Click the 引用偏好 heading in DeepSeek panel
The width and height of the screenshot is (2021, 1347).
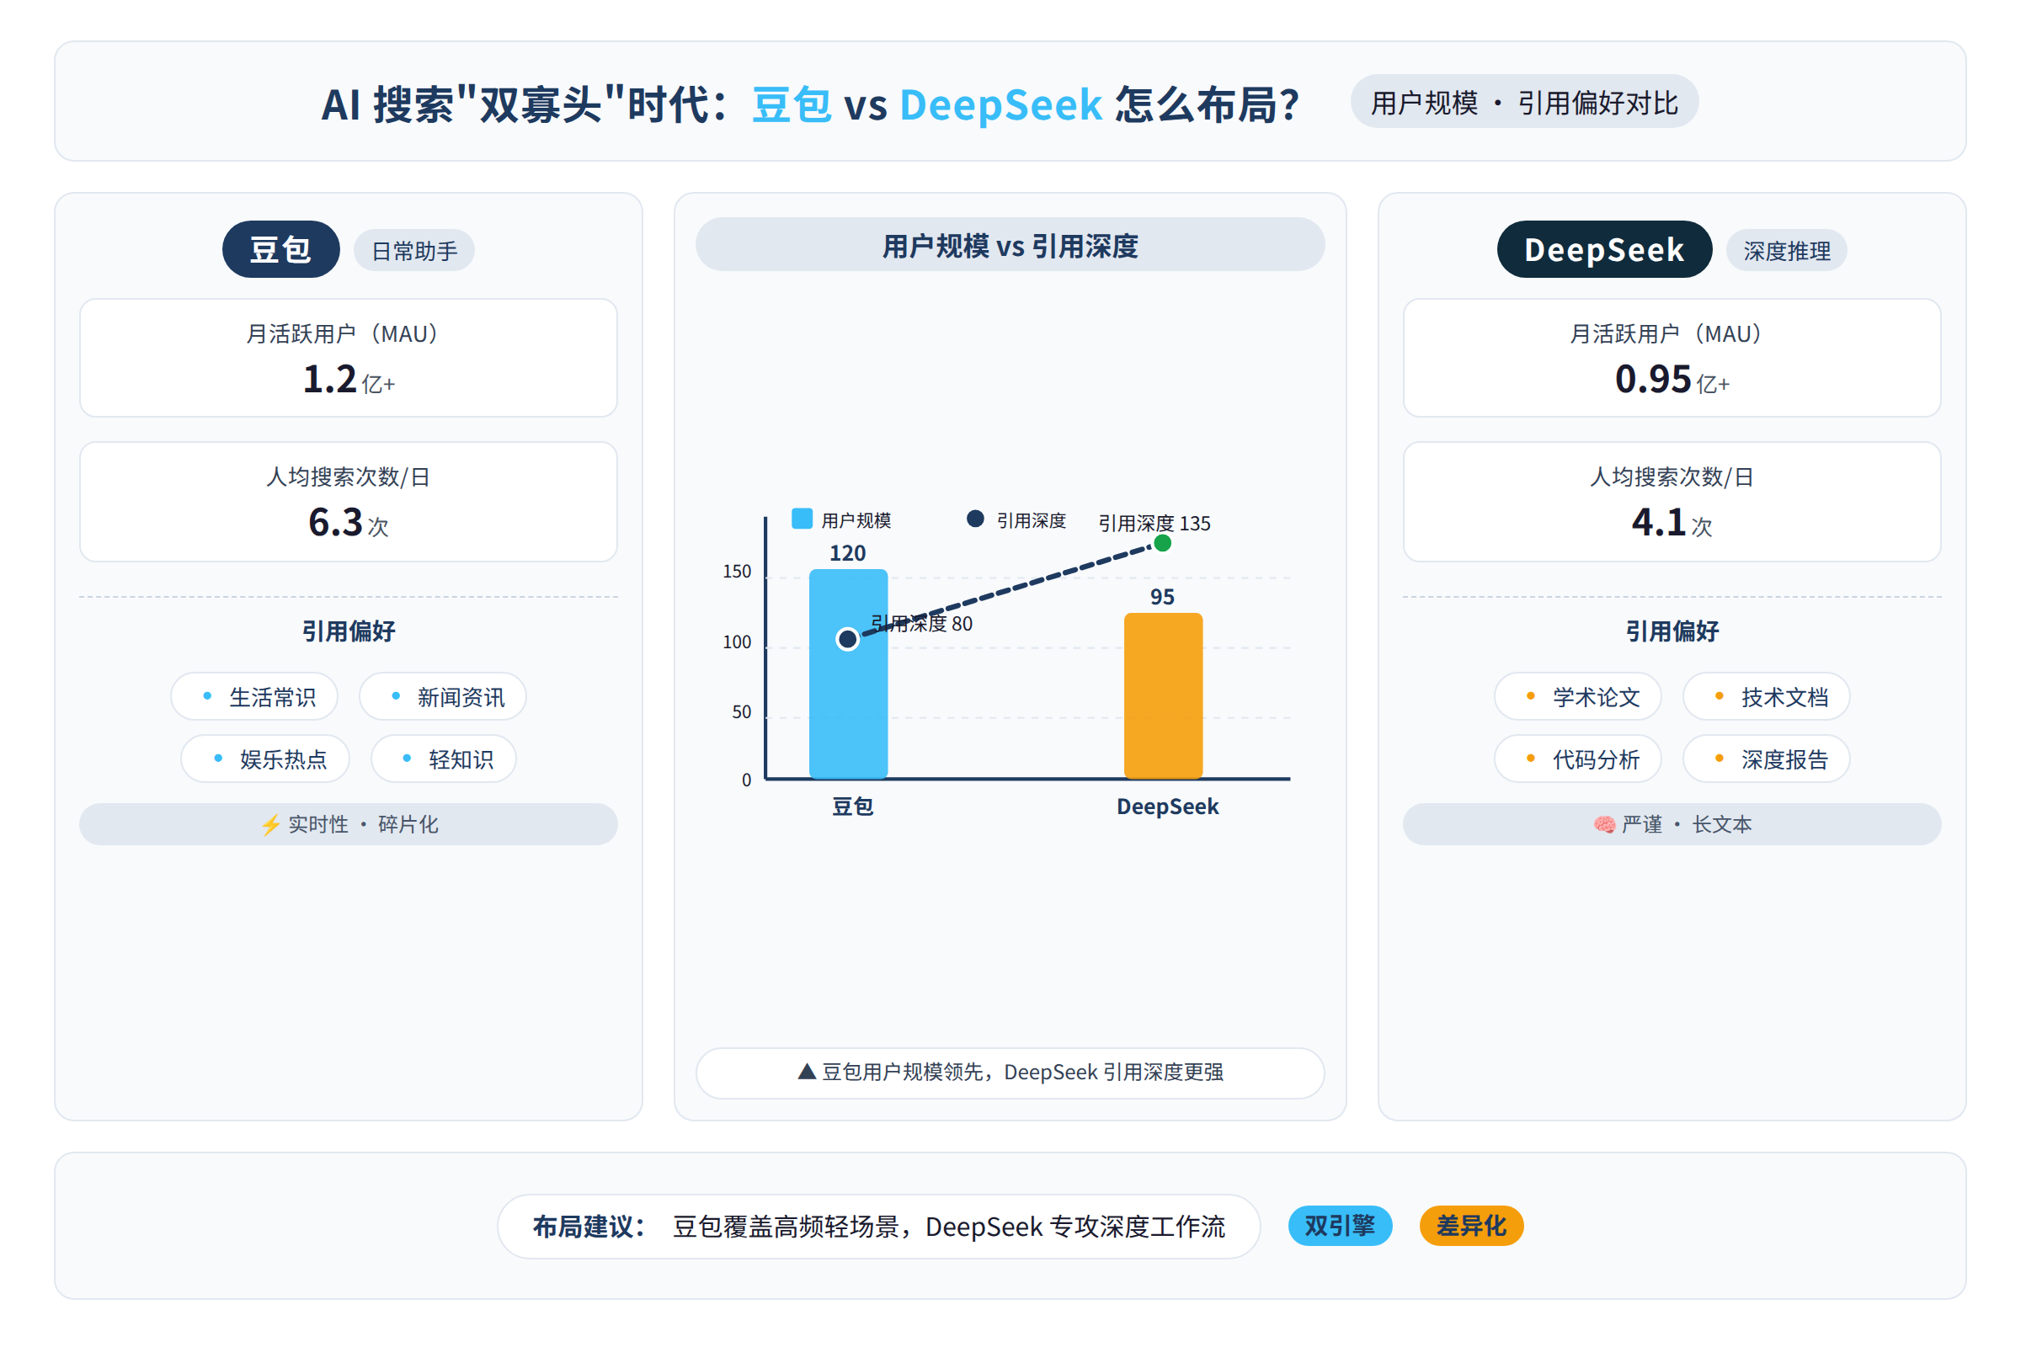point(1672,631)
